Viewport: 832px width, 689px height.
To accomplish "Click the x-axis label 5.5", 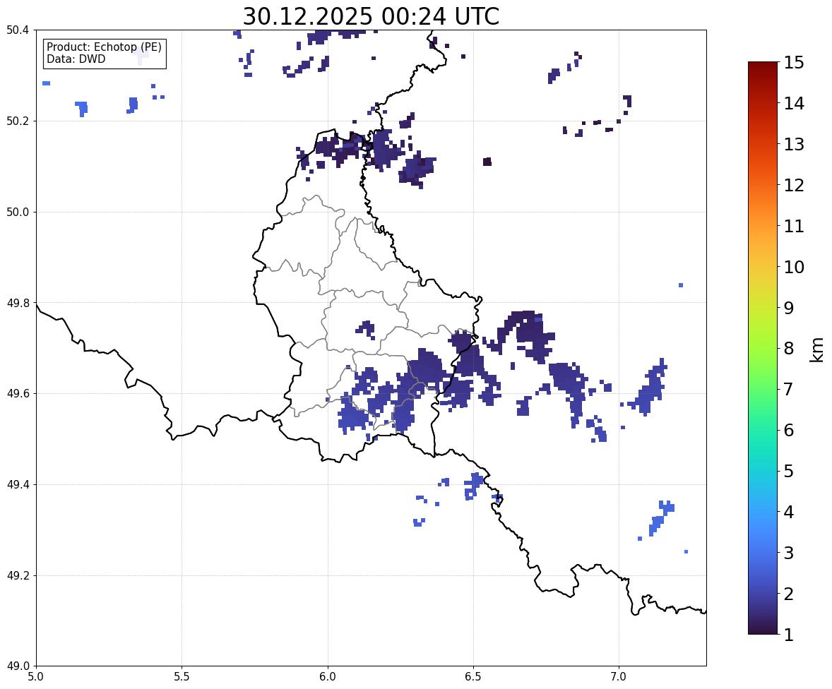I will pyautogui.click(x=182, y=677).
